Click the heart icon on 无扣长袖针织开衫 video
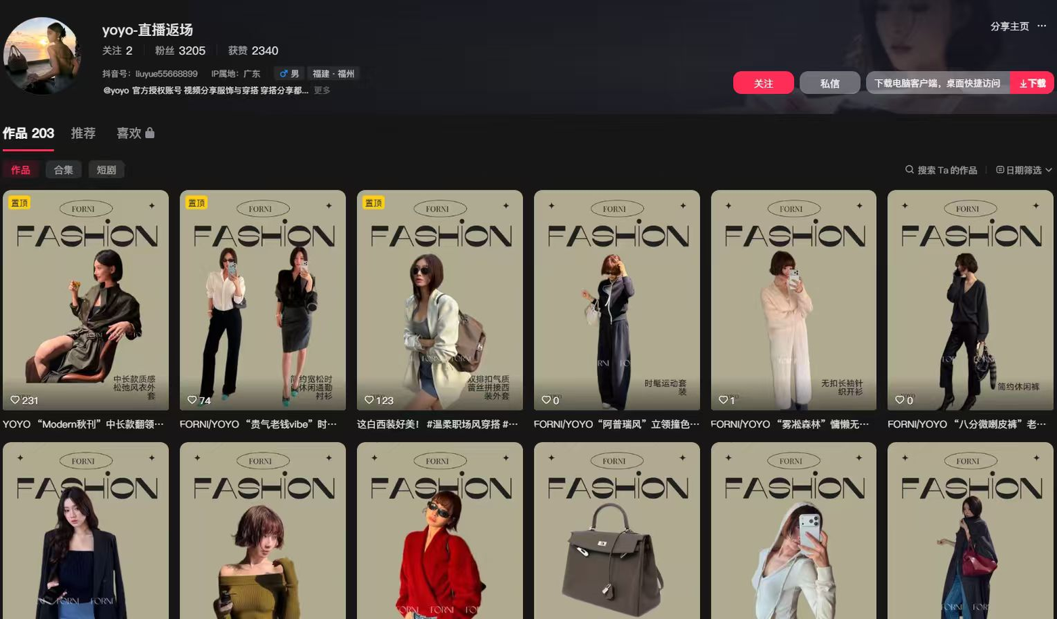 point(723,400)
